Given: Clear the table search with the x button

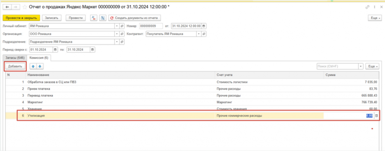Looking at the screenshot, I should [x=361, y=66].
